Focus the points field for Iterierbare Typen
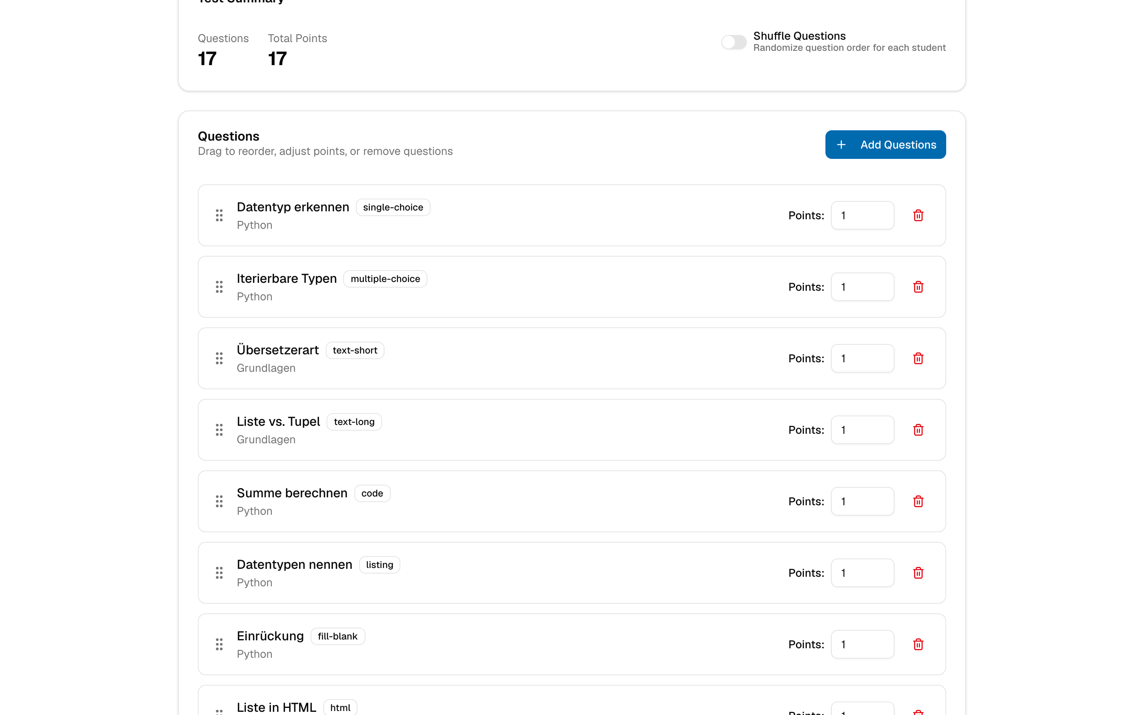 pyautogui.click(x=862, y=286)
